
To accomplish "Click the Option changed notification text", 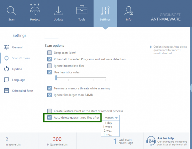I will coord(170,50).
